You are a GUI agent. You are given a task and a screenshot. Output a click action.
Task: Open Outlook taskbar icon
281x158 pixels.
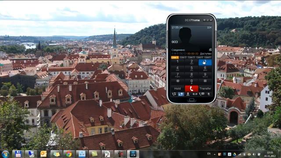click(x=43, y=154)
